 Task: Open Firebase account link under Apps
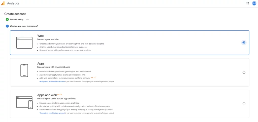click(x=52, y=82)
